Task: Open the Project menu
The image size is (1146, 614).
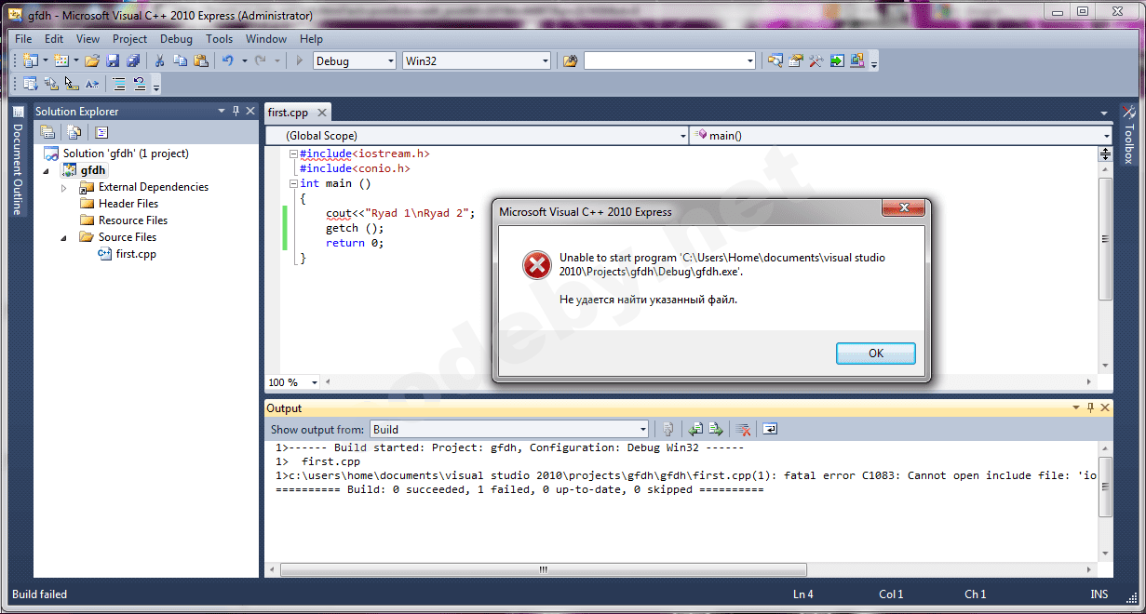Action: pyautogui.click(x=129, y=39)
